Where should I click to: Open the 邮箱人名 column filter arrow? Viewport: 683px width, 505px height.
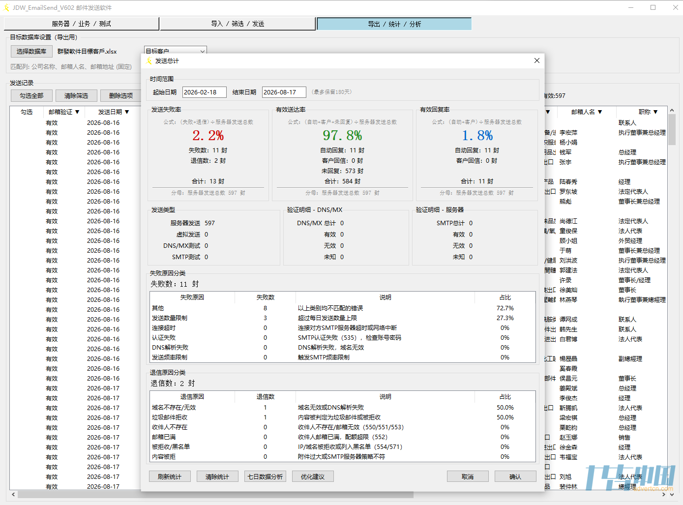click(600, 112)
